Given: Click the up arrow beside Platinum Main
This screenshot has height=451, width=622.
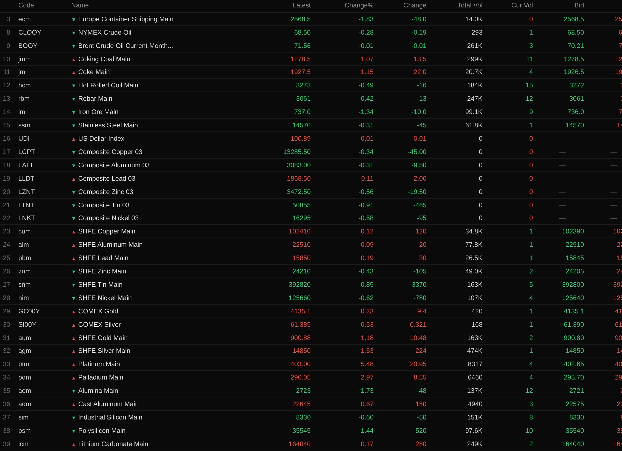Looking at the screenshot, I should 74,364.
